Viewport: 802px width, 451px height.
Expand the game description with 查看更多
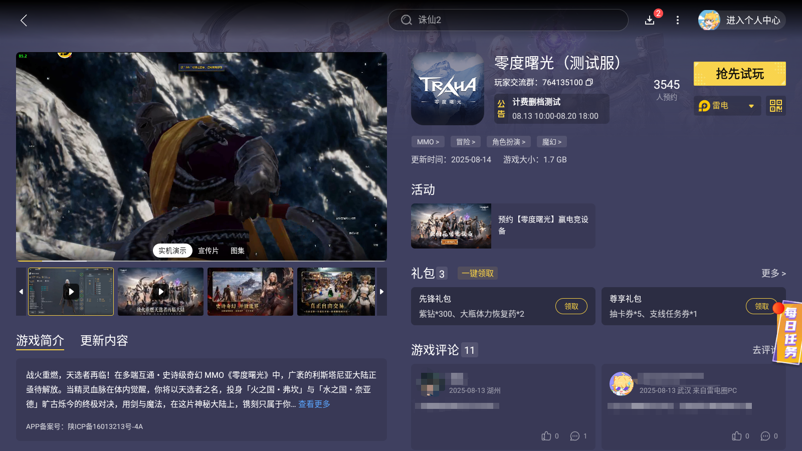pyautogui.click(x=314, y=404)
